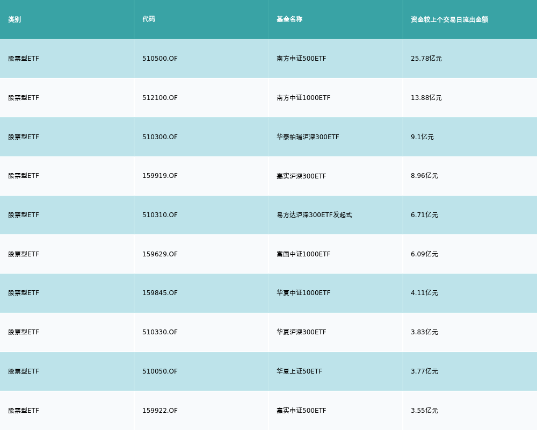Click fund name 富国中证1000ETF

click(303, 254)
